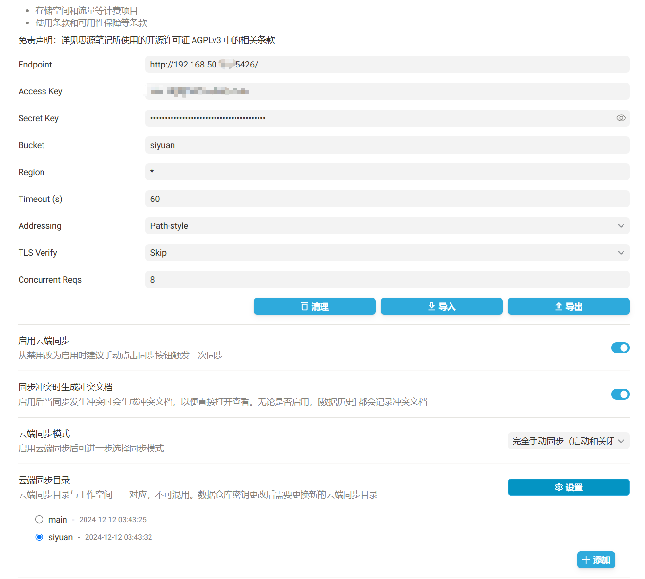Click the 存储空间和流量等计费项目 bullet text
Screen dimensions: 645x579
pyautogui.click(x=86, y=11)
